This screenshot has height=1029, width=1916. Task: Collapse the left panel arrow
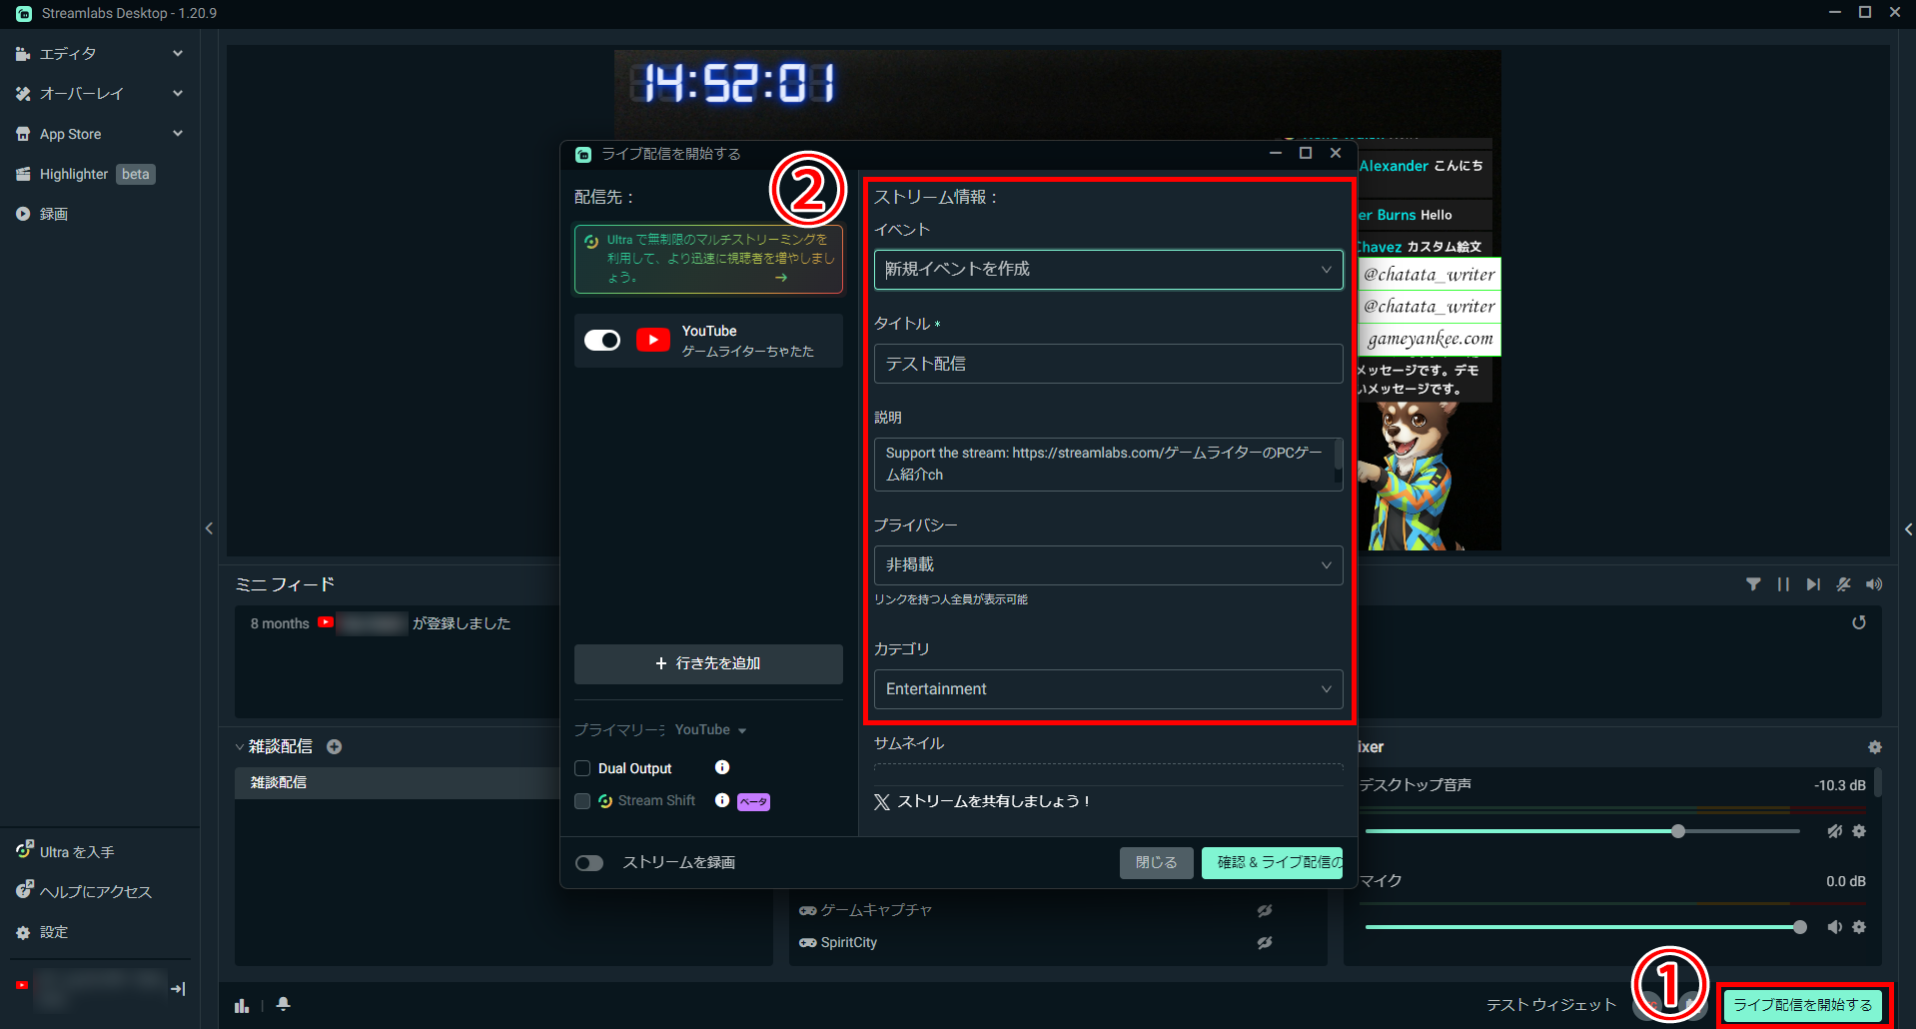[x=209, y=528]
